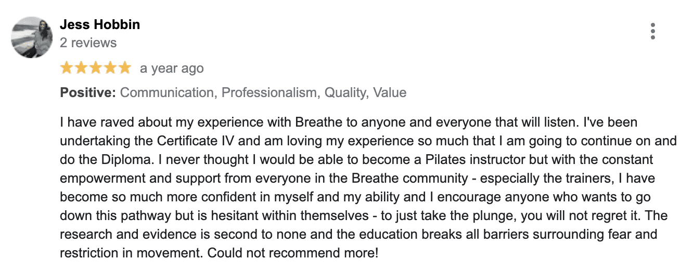Click Jess Hobbin's profile photo
The width and height of the screenshot is (693, 273).
[32, 37]
